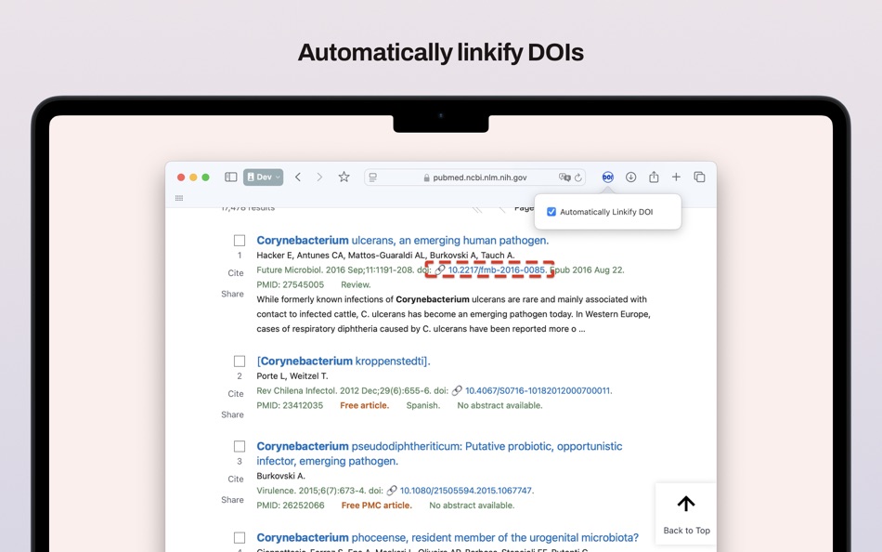Click the link chain icon before 10.1080 DOI
Image resolution: width=882 pixels, height=552 pixels.
(392, 491)
